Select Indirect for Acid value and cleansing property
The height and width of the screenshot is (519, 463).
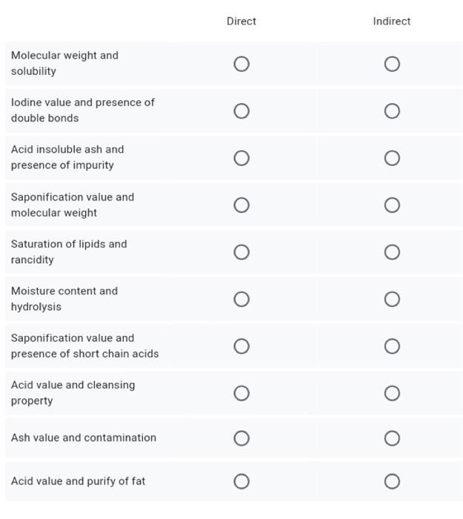tap(392, 393)
